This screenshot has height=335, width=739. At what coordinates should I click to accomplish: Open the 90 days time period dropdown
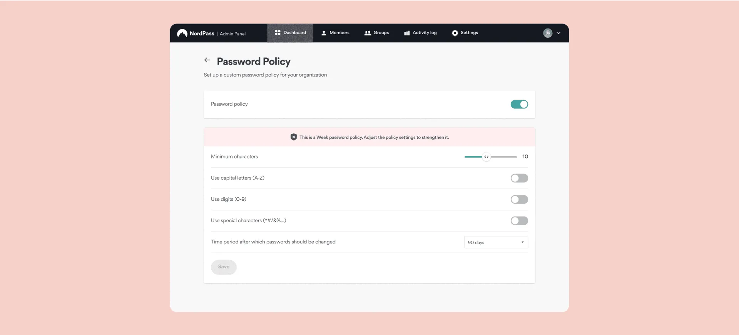point(496,242)
